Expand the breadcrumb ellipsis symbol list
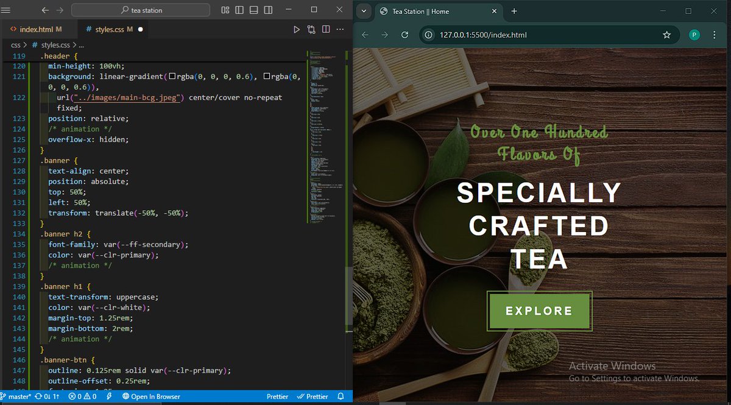Viewport: 731px width, 405px height. click(x=81, y=45)
